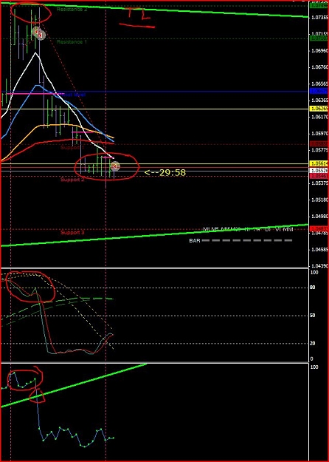Click the 20 level on the stochastic scale
The height and width of the screenshot is (462, 329).
pyautogui.click(x=314, y=343)
